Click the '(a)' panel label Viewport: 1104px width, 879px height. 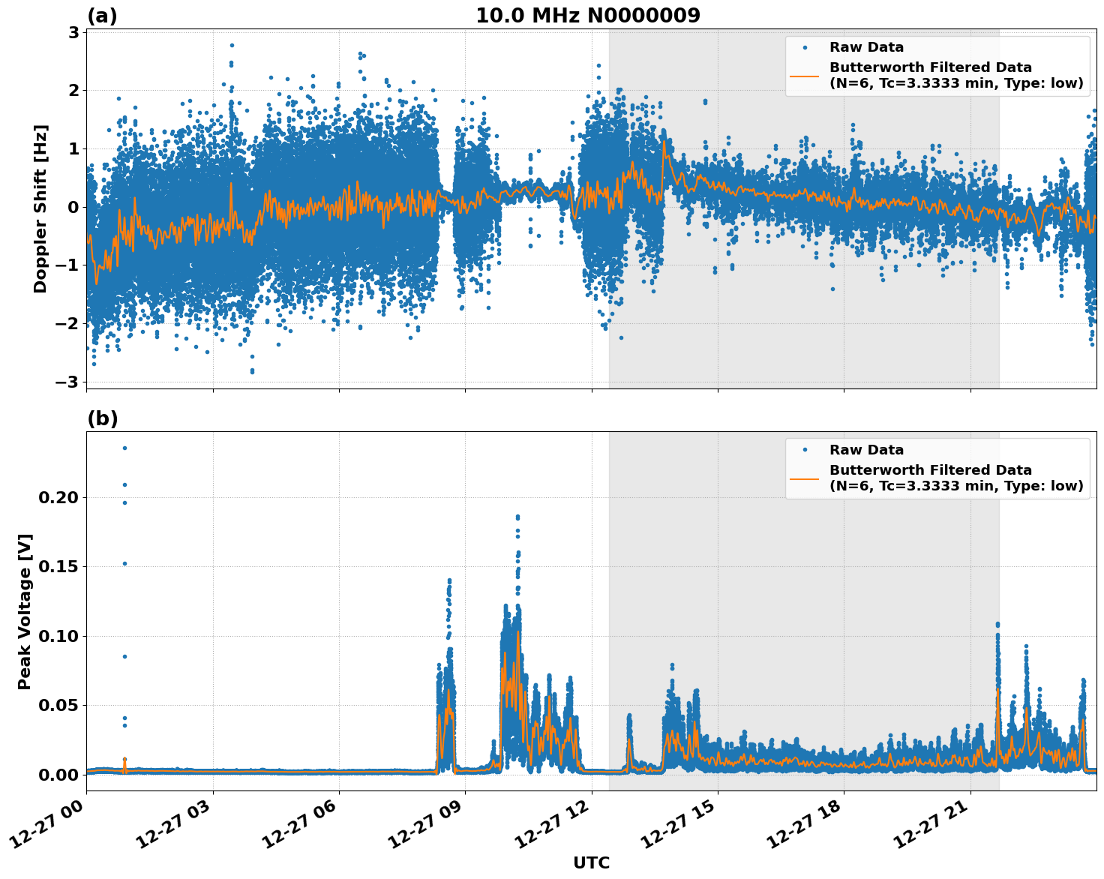point(102,16)
